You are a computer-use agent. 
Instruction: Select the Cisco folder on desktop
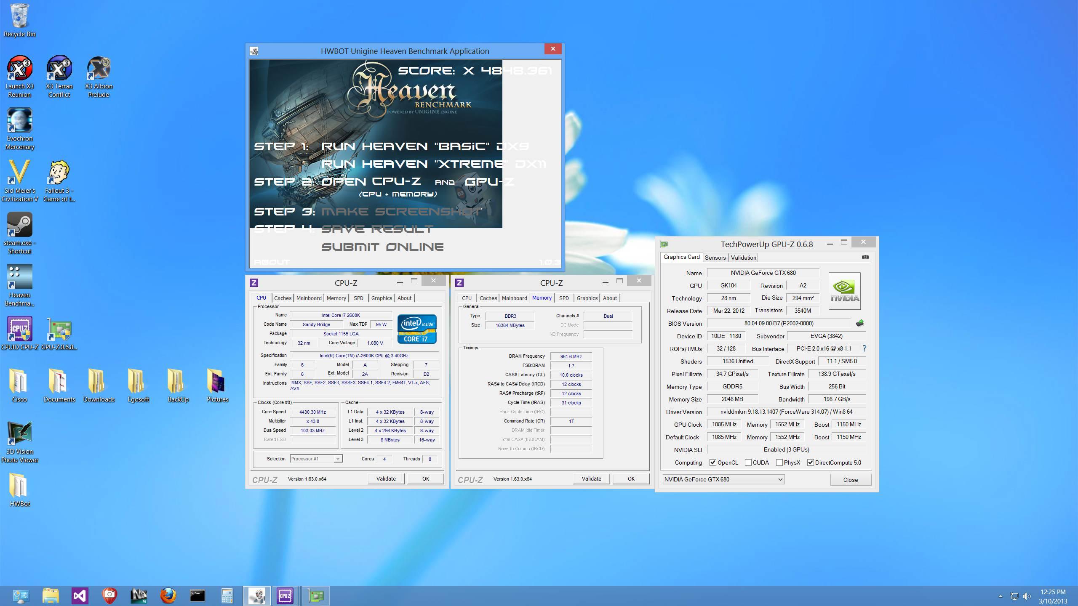(x=19, y=385)
